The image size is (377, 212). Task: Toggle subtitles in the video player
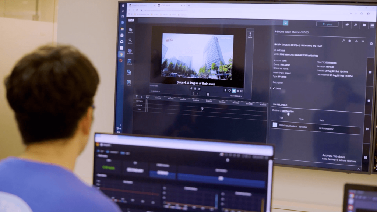(234, 91)
